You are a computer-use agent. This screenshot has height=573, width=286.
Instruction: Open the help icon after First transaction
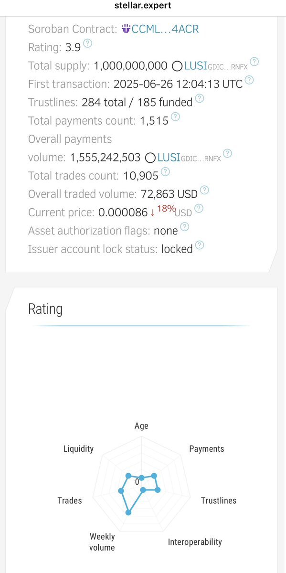tap(249, 80)
